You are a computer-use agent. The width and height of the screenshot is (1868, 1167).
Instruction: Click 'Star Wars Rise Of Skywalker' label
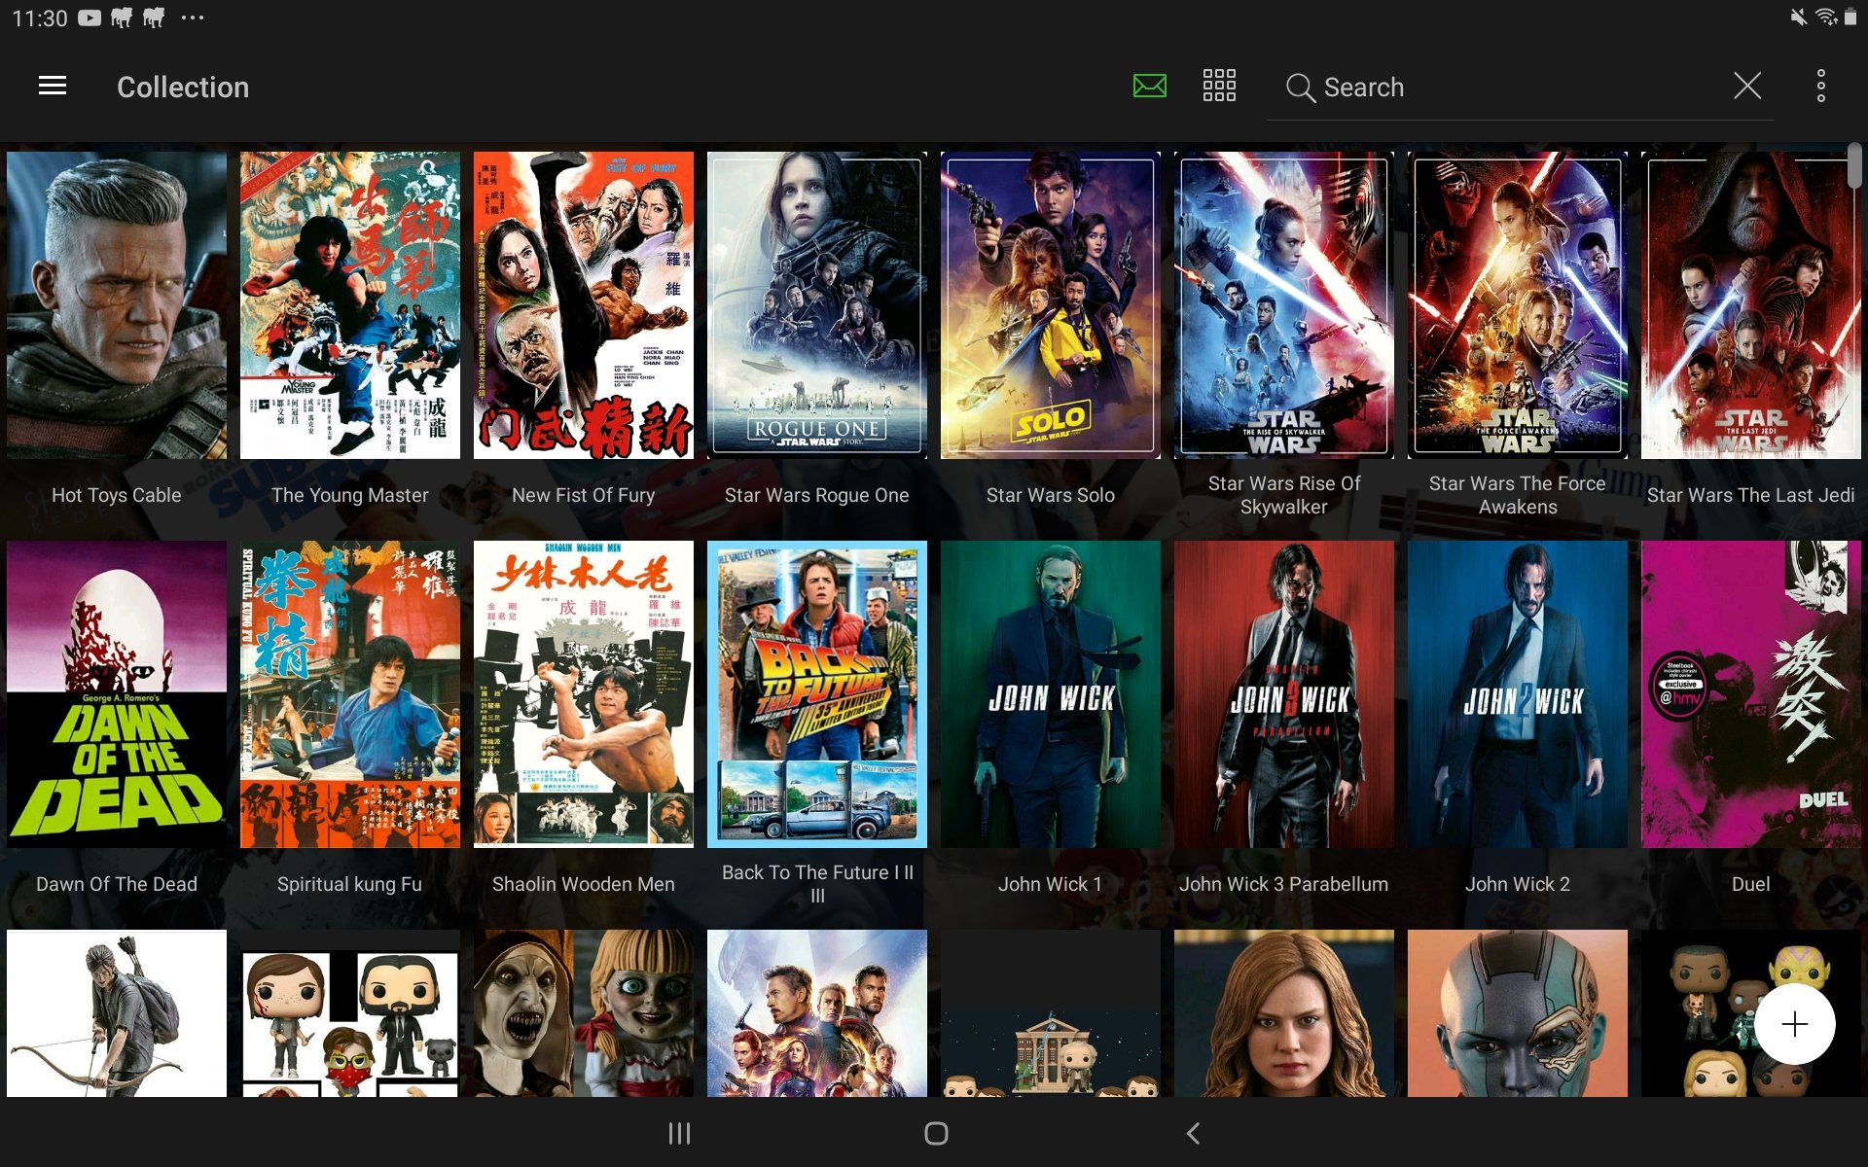(x=1284, y=495)
